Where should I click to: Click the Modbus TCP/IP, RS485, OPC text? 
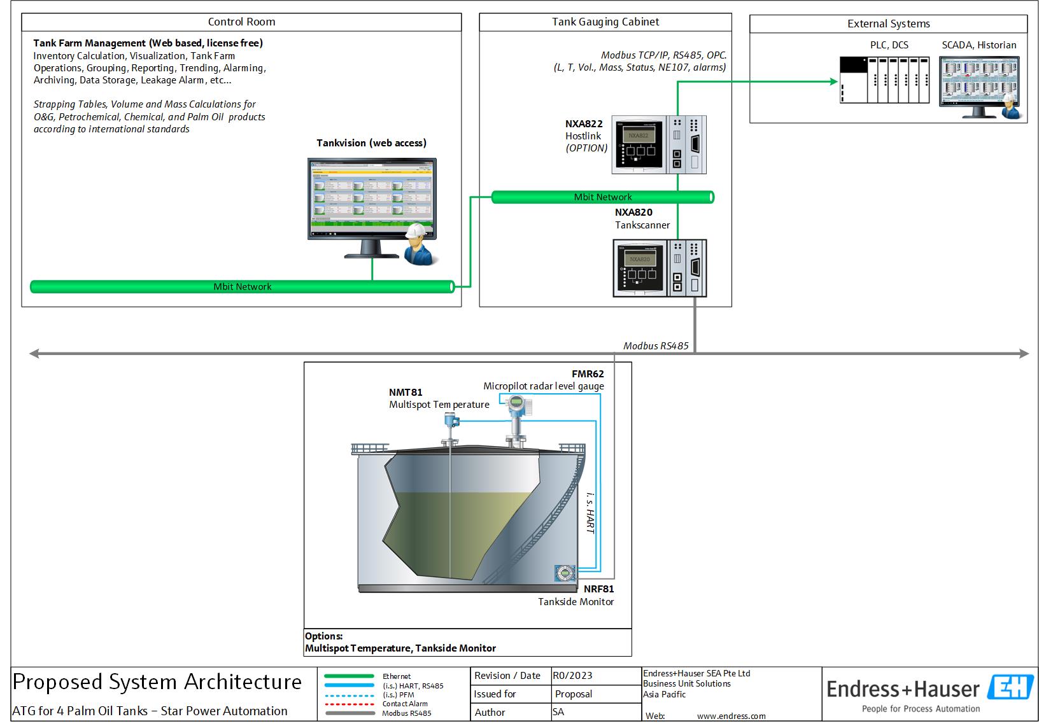pos(663,55)
